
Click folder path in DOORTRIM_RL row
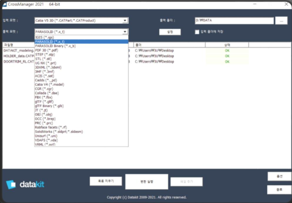pyautogui.click(x=155, y=61)
